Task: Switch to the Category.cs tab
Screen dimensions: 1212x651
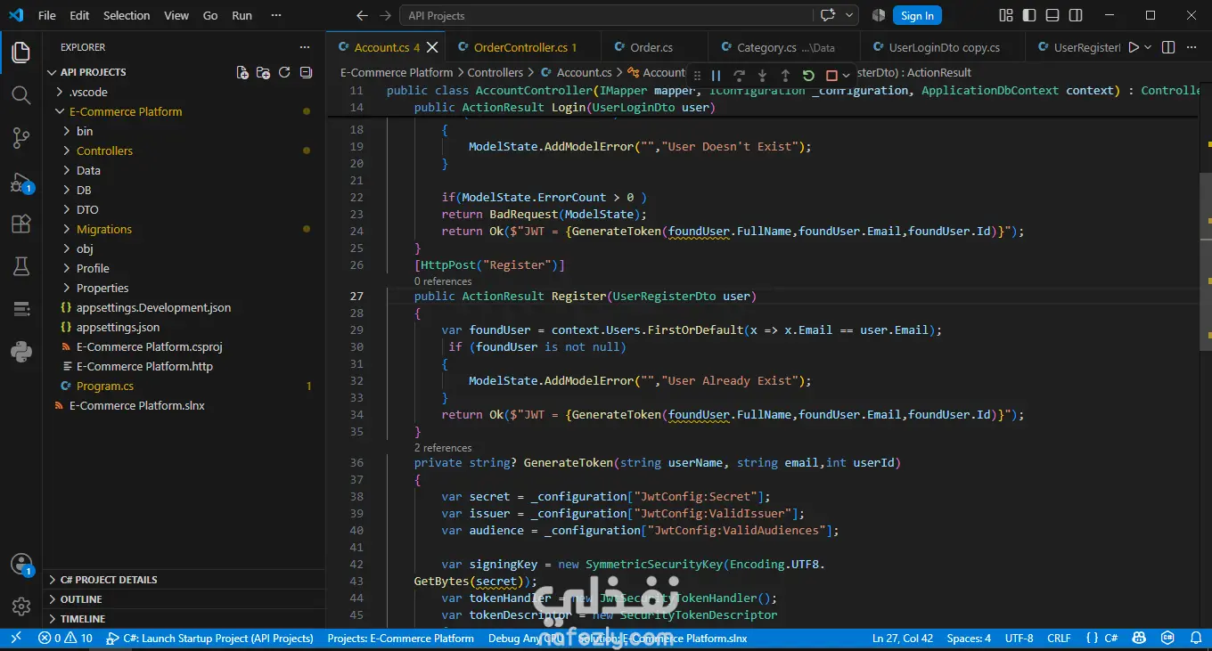Action: (784, 47)
